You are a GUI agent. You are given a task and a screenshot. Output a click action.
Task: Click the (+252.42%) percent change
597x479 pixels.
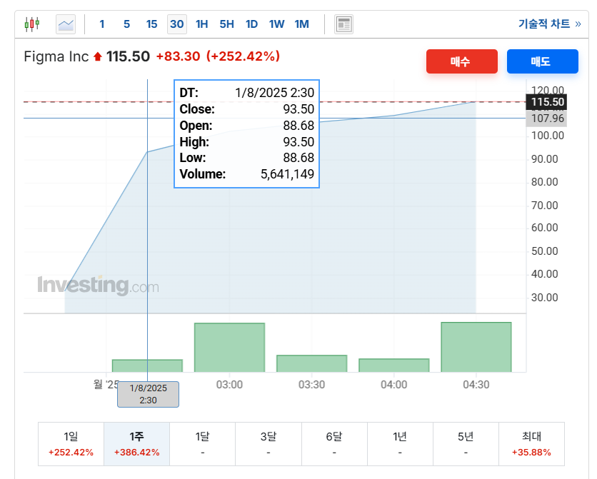(x=244, y=56)
